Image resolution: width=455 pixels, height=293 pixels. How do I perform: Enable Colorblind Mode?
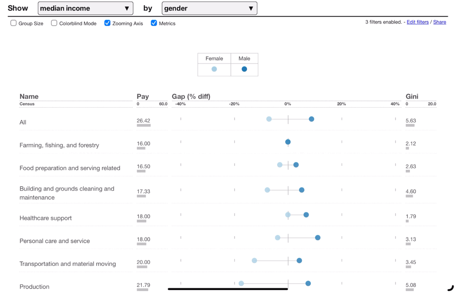[54, 23]
